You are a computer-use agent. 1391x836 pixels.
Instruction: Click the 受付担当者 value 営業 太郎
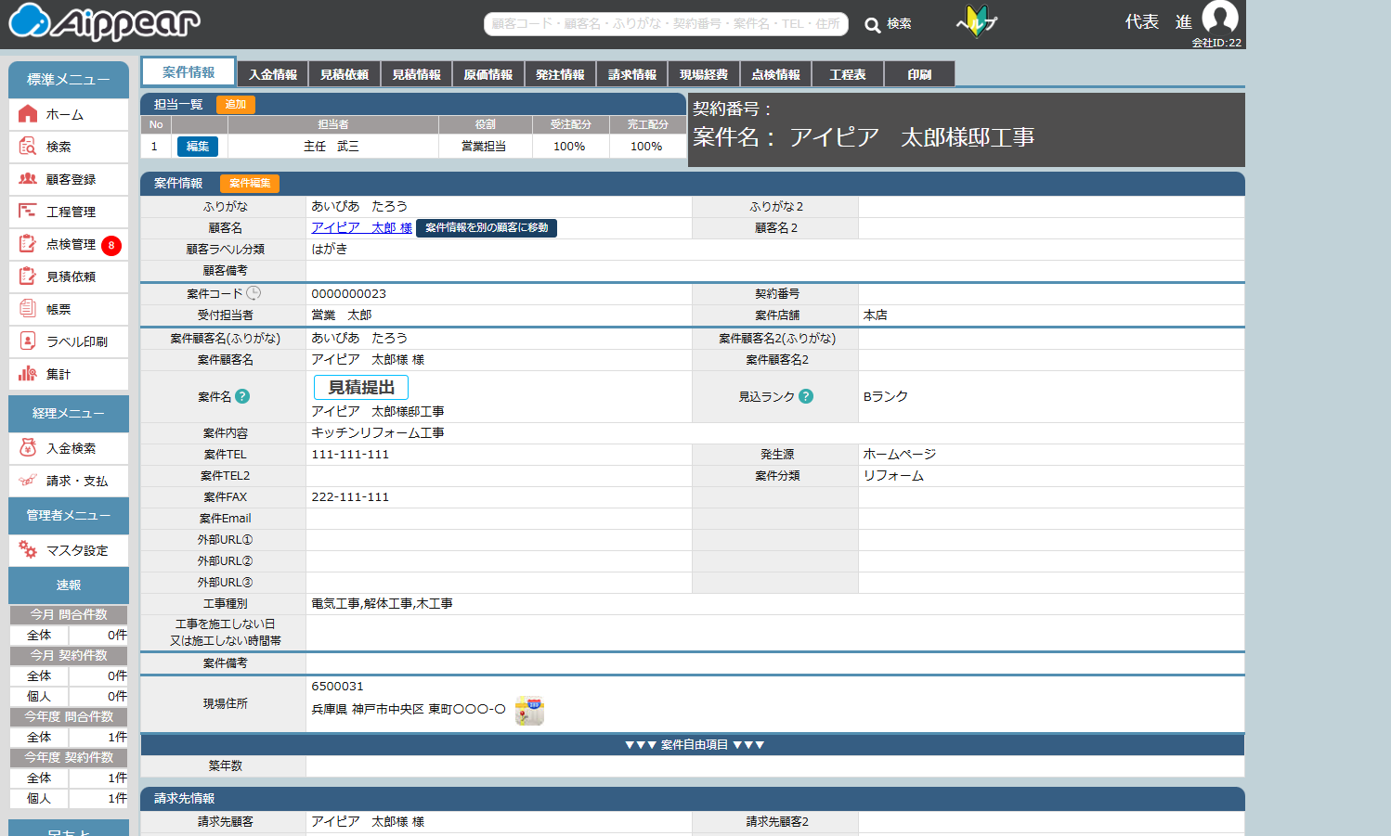[x=342, y=315]
